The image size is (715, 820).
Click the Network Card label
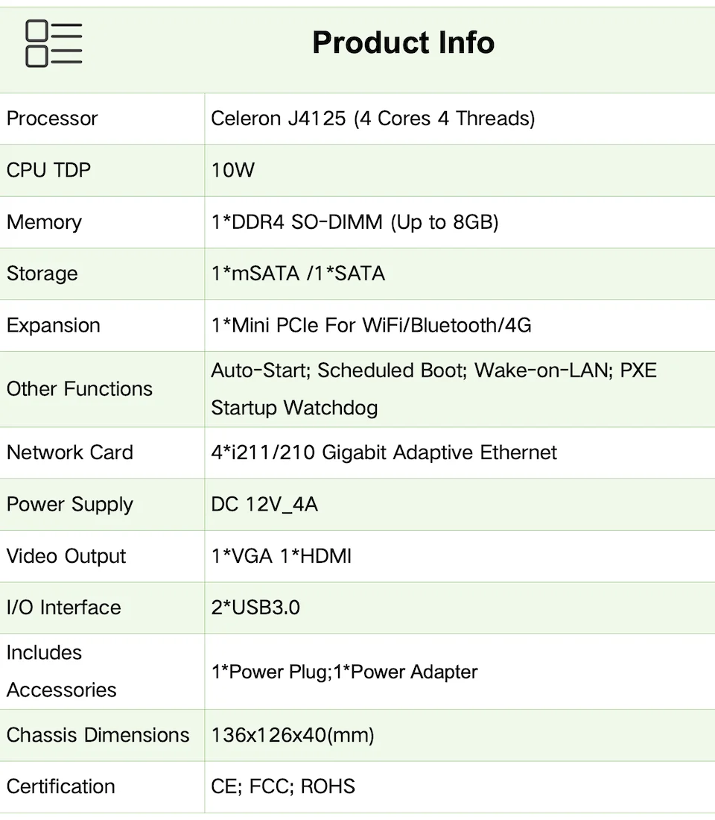click(x=69, y=452)
